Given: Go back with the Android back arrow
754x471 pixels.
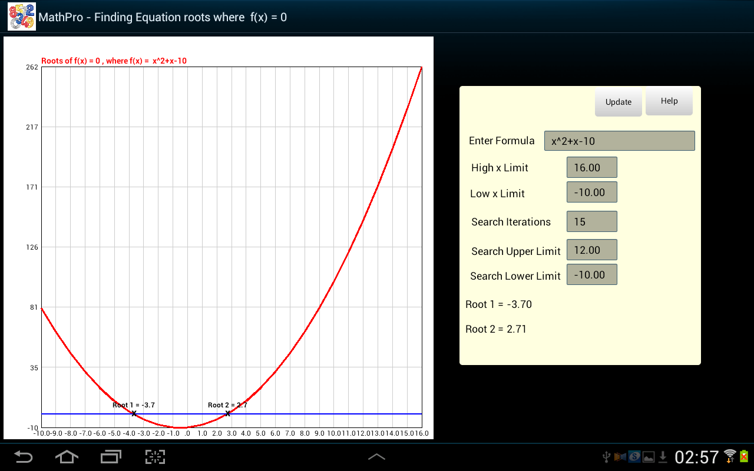Looking at the screenshot, I should coord(24,456).
